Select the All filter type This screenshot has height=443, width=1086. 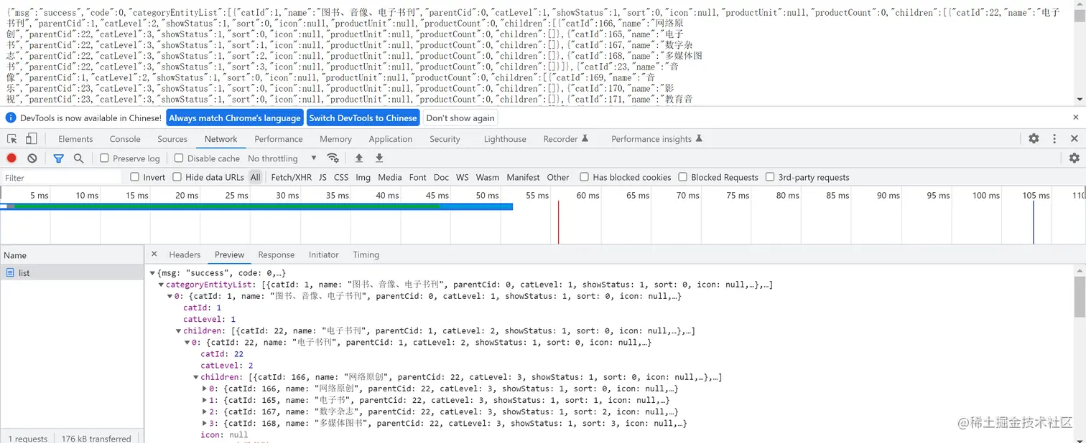[256, 177]
